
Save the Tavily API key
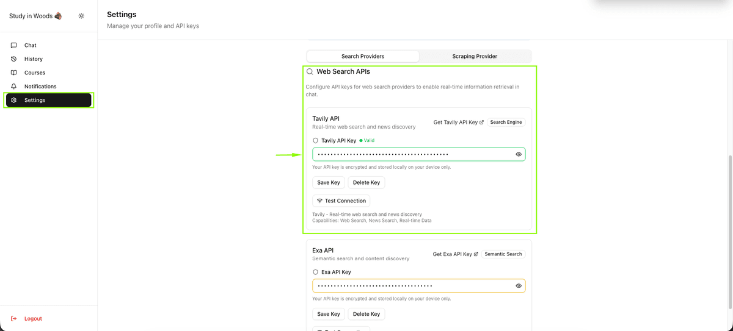point(329,182)
